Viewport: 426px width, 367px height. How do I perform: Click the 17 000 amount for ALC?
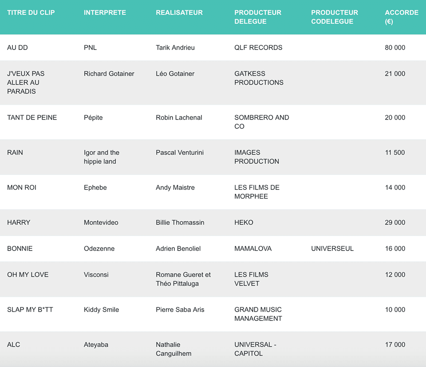[x=395, y=344]
